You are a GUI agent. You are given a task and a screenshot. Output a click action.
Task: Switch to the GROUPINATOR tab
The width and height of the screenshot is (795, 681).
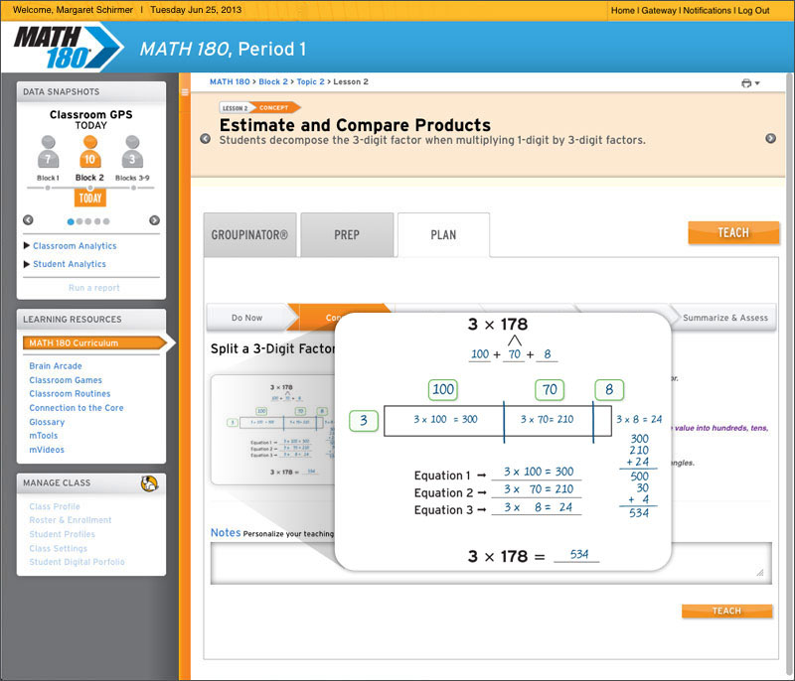tap(250, 235)
